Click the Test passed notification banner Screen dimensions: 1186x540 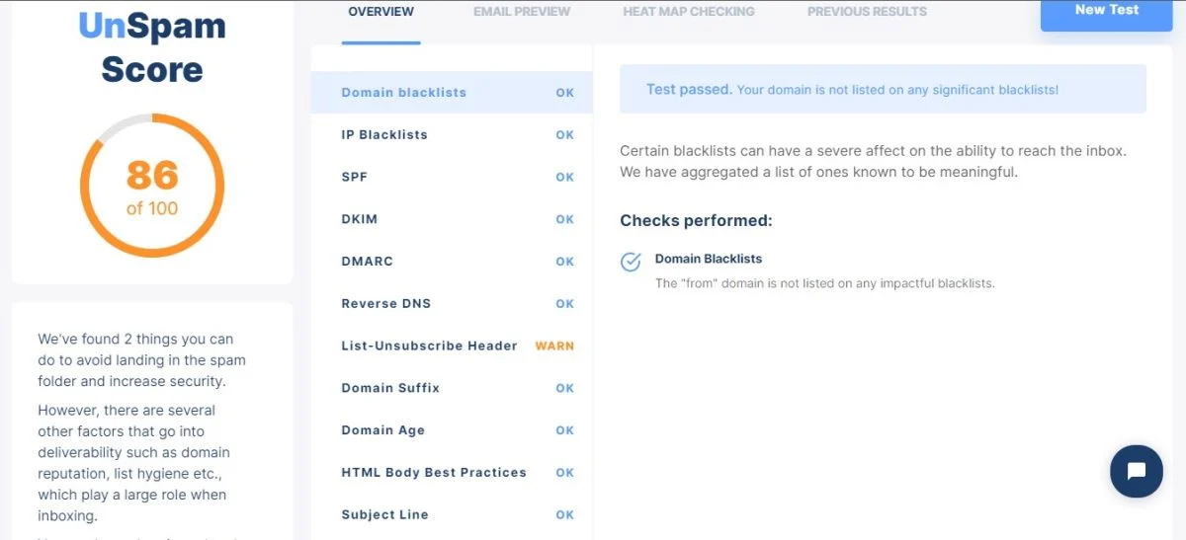click(x=883, y=89)
